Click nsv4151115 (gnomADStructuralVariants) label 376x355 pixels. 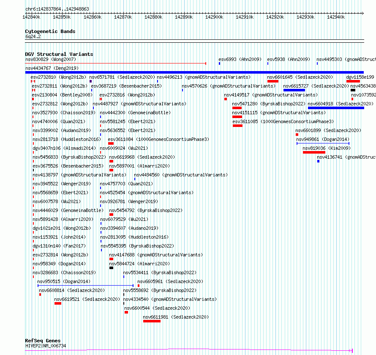[279, 113]
